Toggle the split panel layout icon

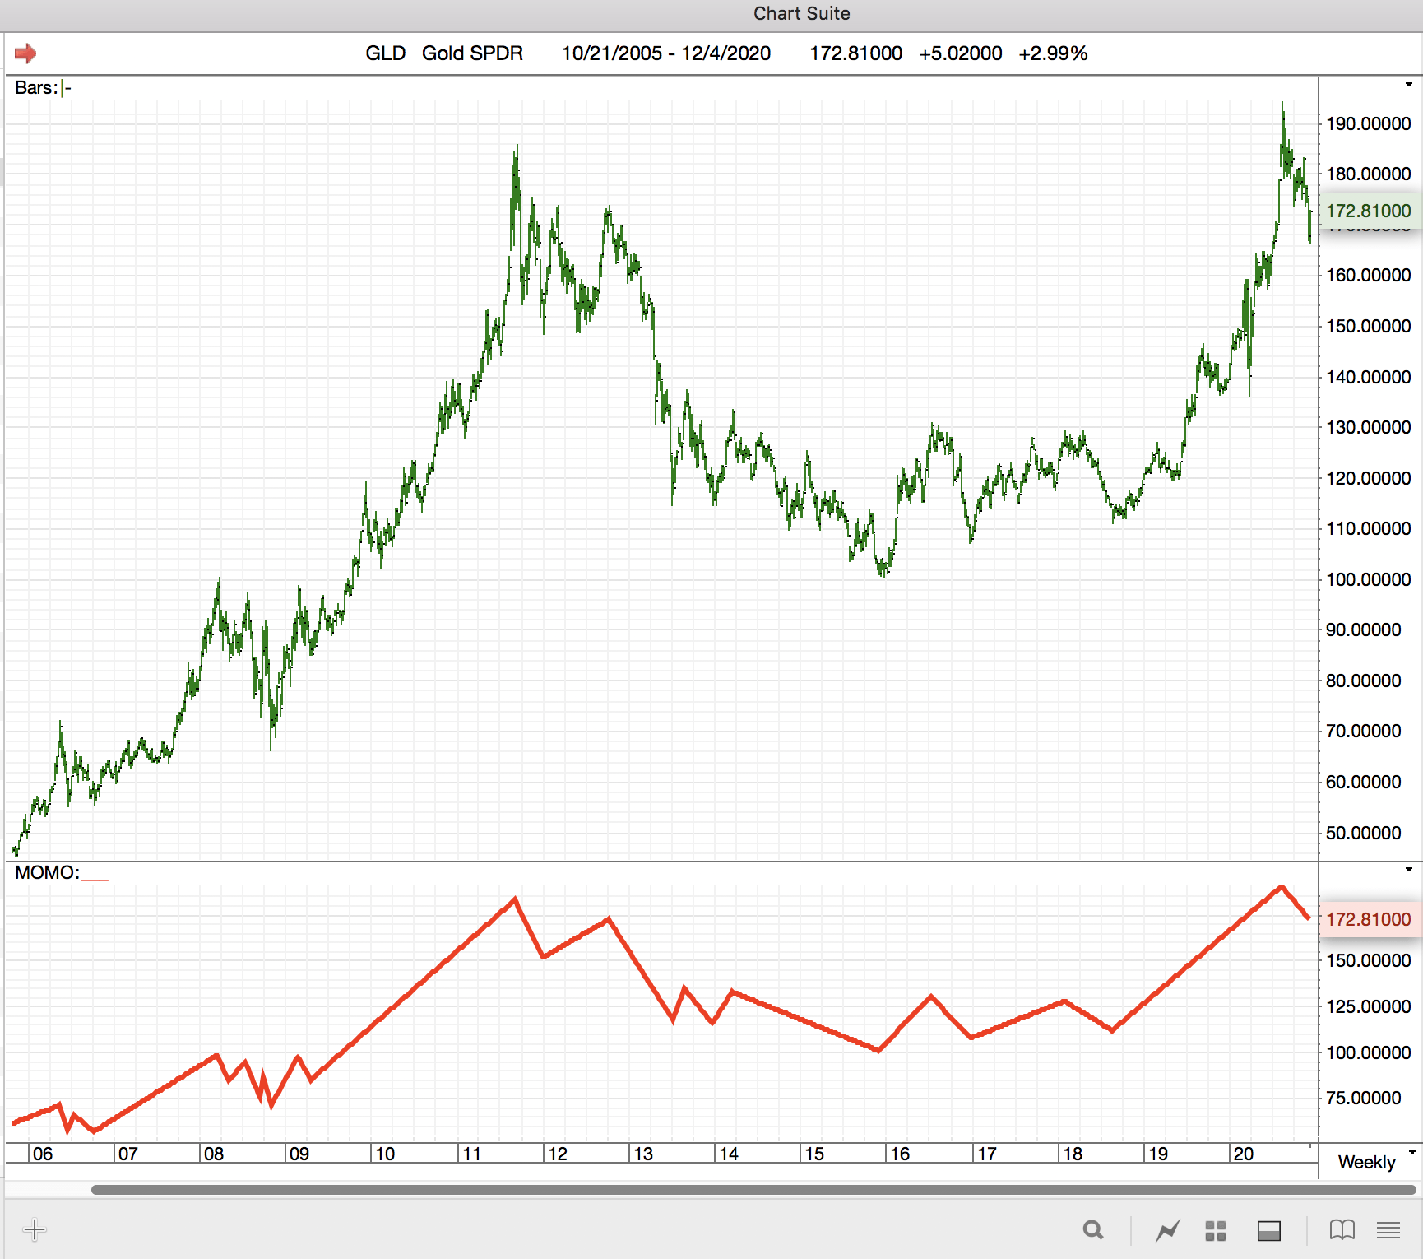pos(1269,1231)
